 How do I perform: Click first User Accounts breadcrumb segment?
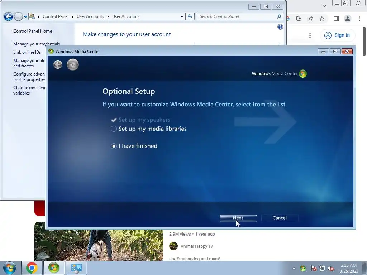pos(90,16)
